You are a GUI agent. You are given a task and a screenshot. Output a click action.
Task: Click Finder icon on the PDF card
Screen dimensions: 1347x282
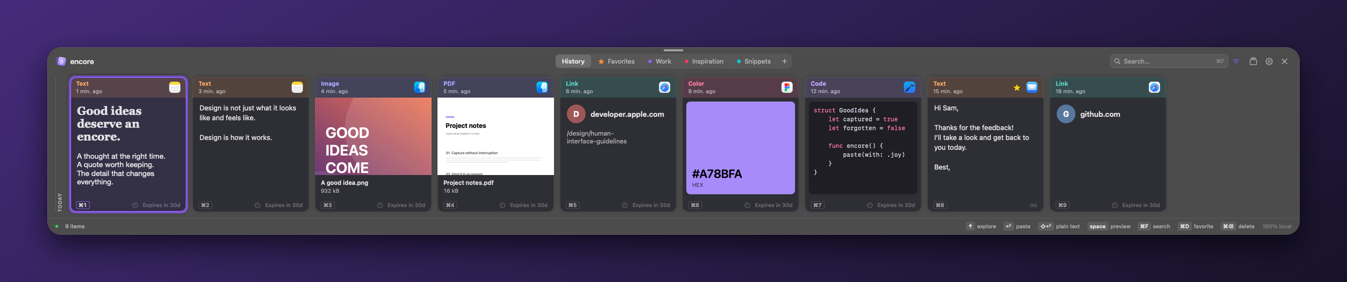click(x=542, y=87)
